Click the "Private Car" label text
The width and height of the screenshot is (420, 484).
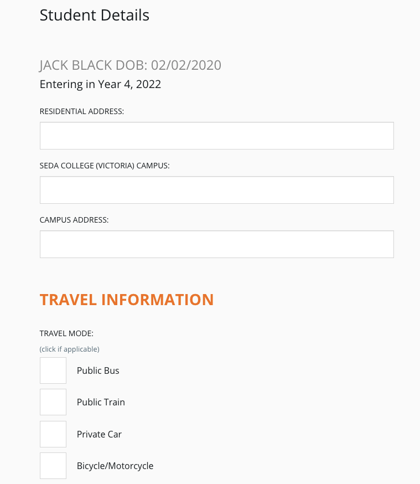pyautogui.click(x=99, y=434)
